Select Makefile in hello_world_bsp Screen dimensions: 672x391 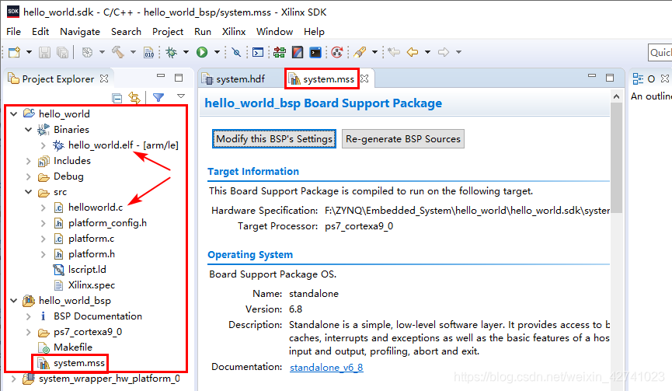[73, 347]
